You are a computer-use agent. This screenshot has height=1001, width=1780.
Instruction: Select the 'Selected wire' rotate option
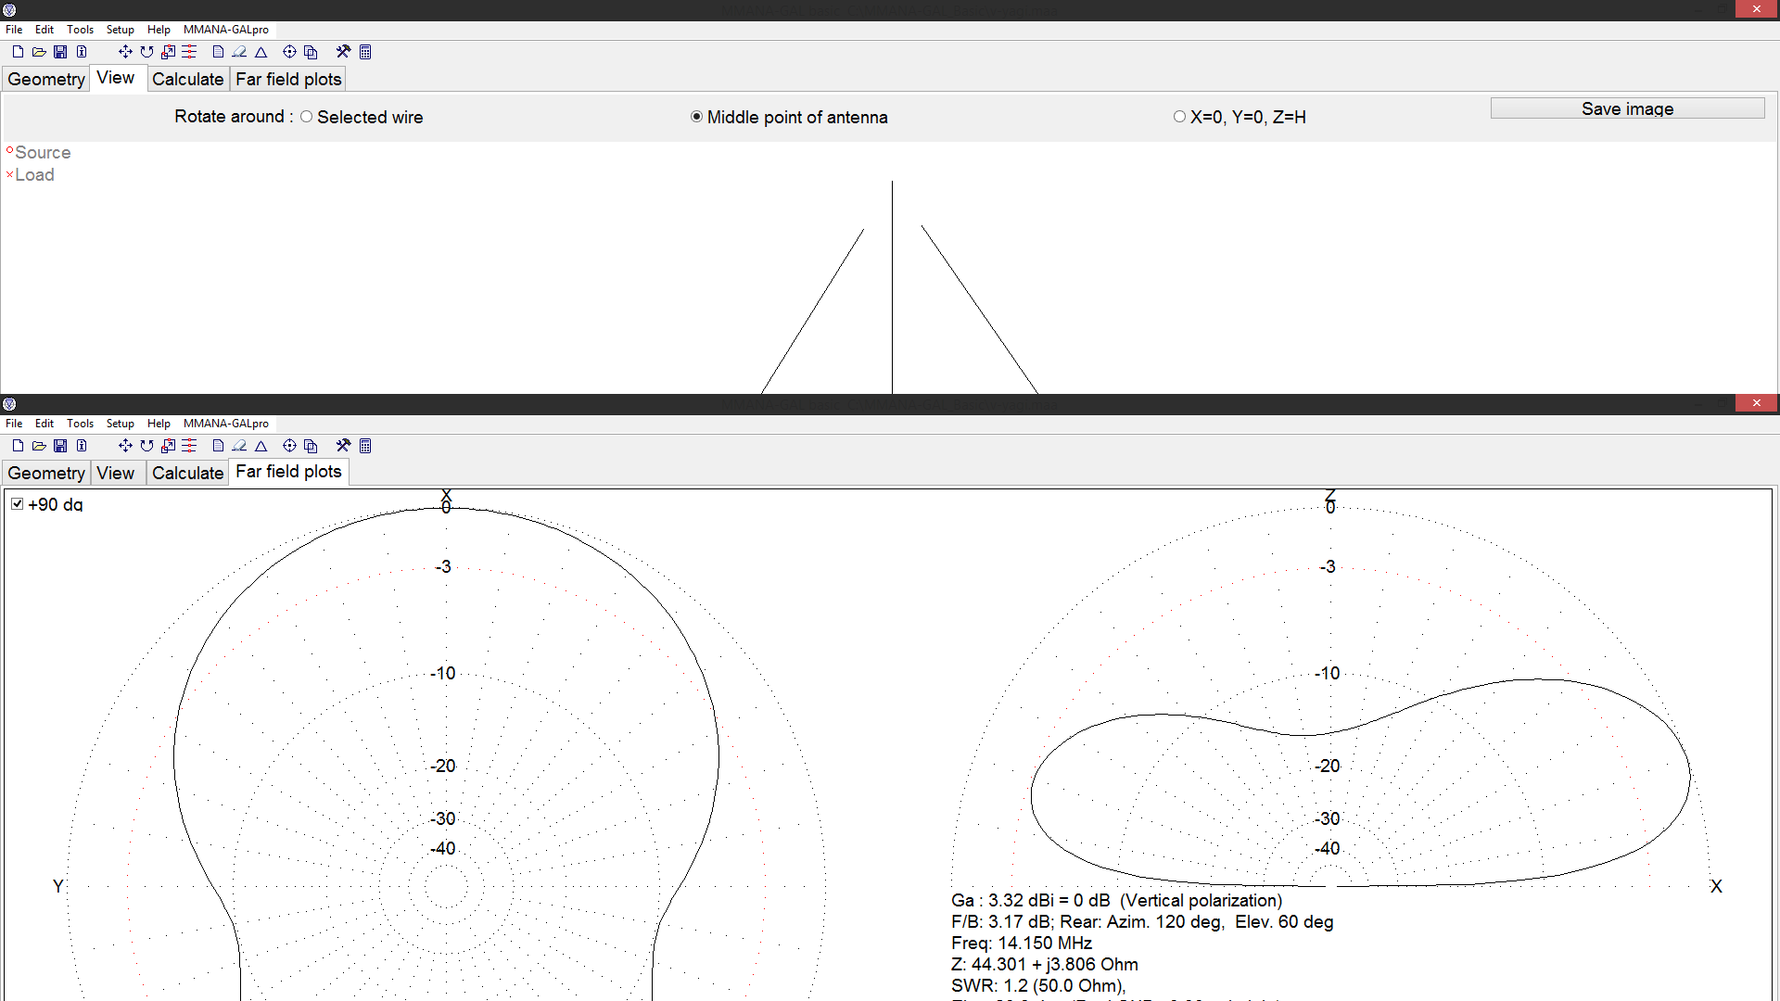tap(306, 117)
